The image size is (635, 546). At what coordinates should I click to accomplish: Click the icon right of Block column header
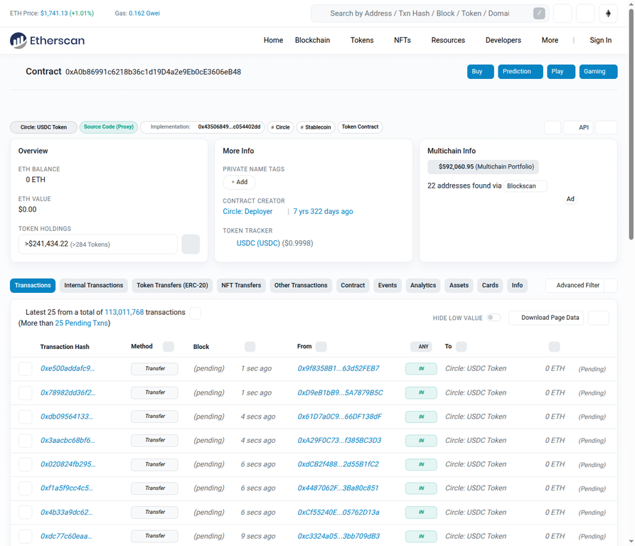point(250,346)
